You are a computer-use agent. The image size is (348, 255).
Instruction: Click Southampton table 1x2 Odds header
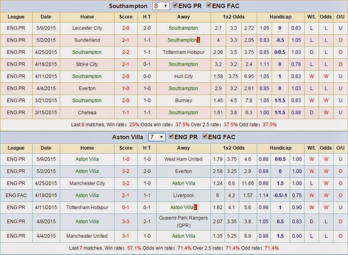[234, 17]
